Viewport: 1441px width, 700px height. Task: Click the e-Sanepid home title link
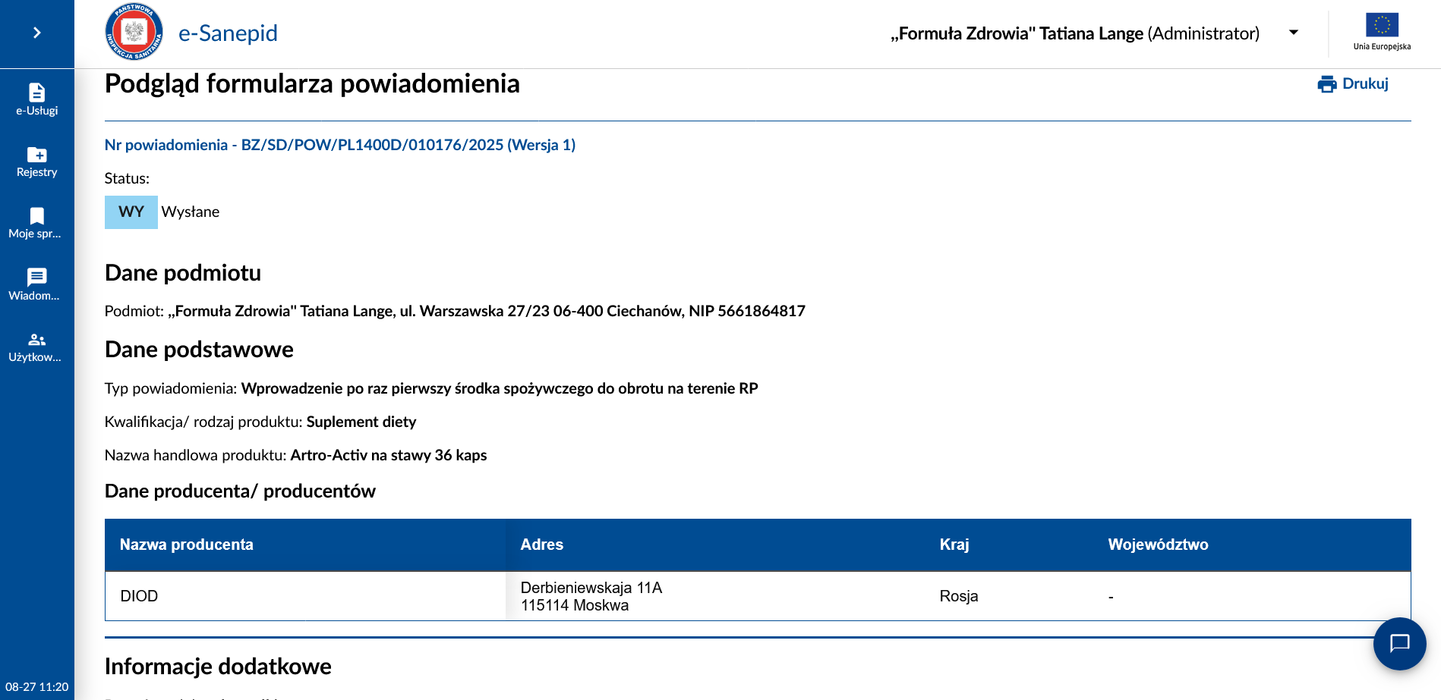click(228, 33)
